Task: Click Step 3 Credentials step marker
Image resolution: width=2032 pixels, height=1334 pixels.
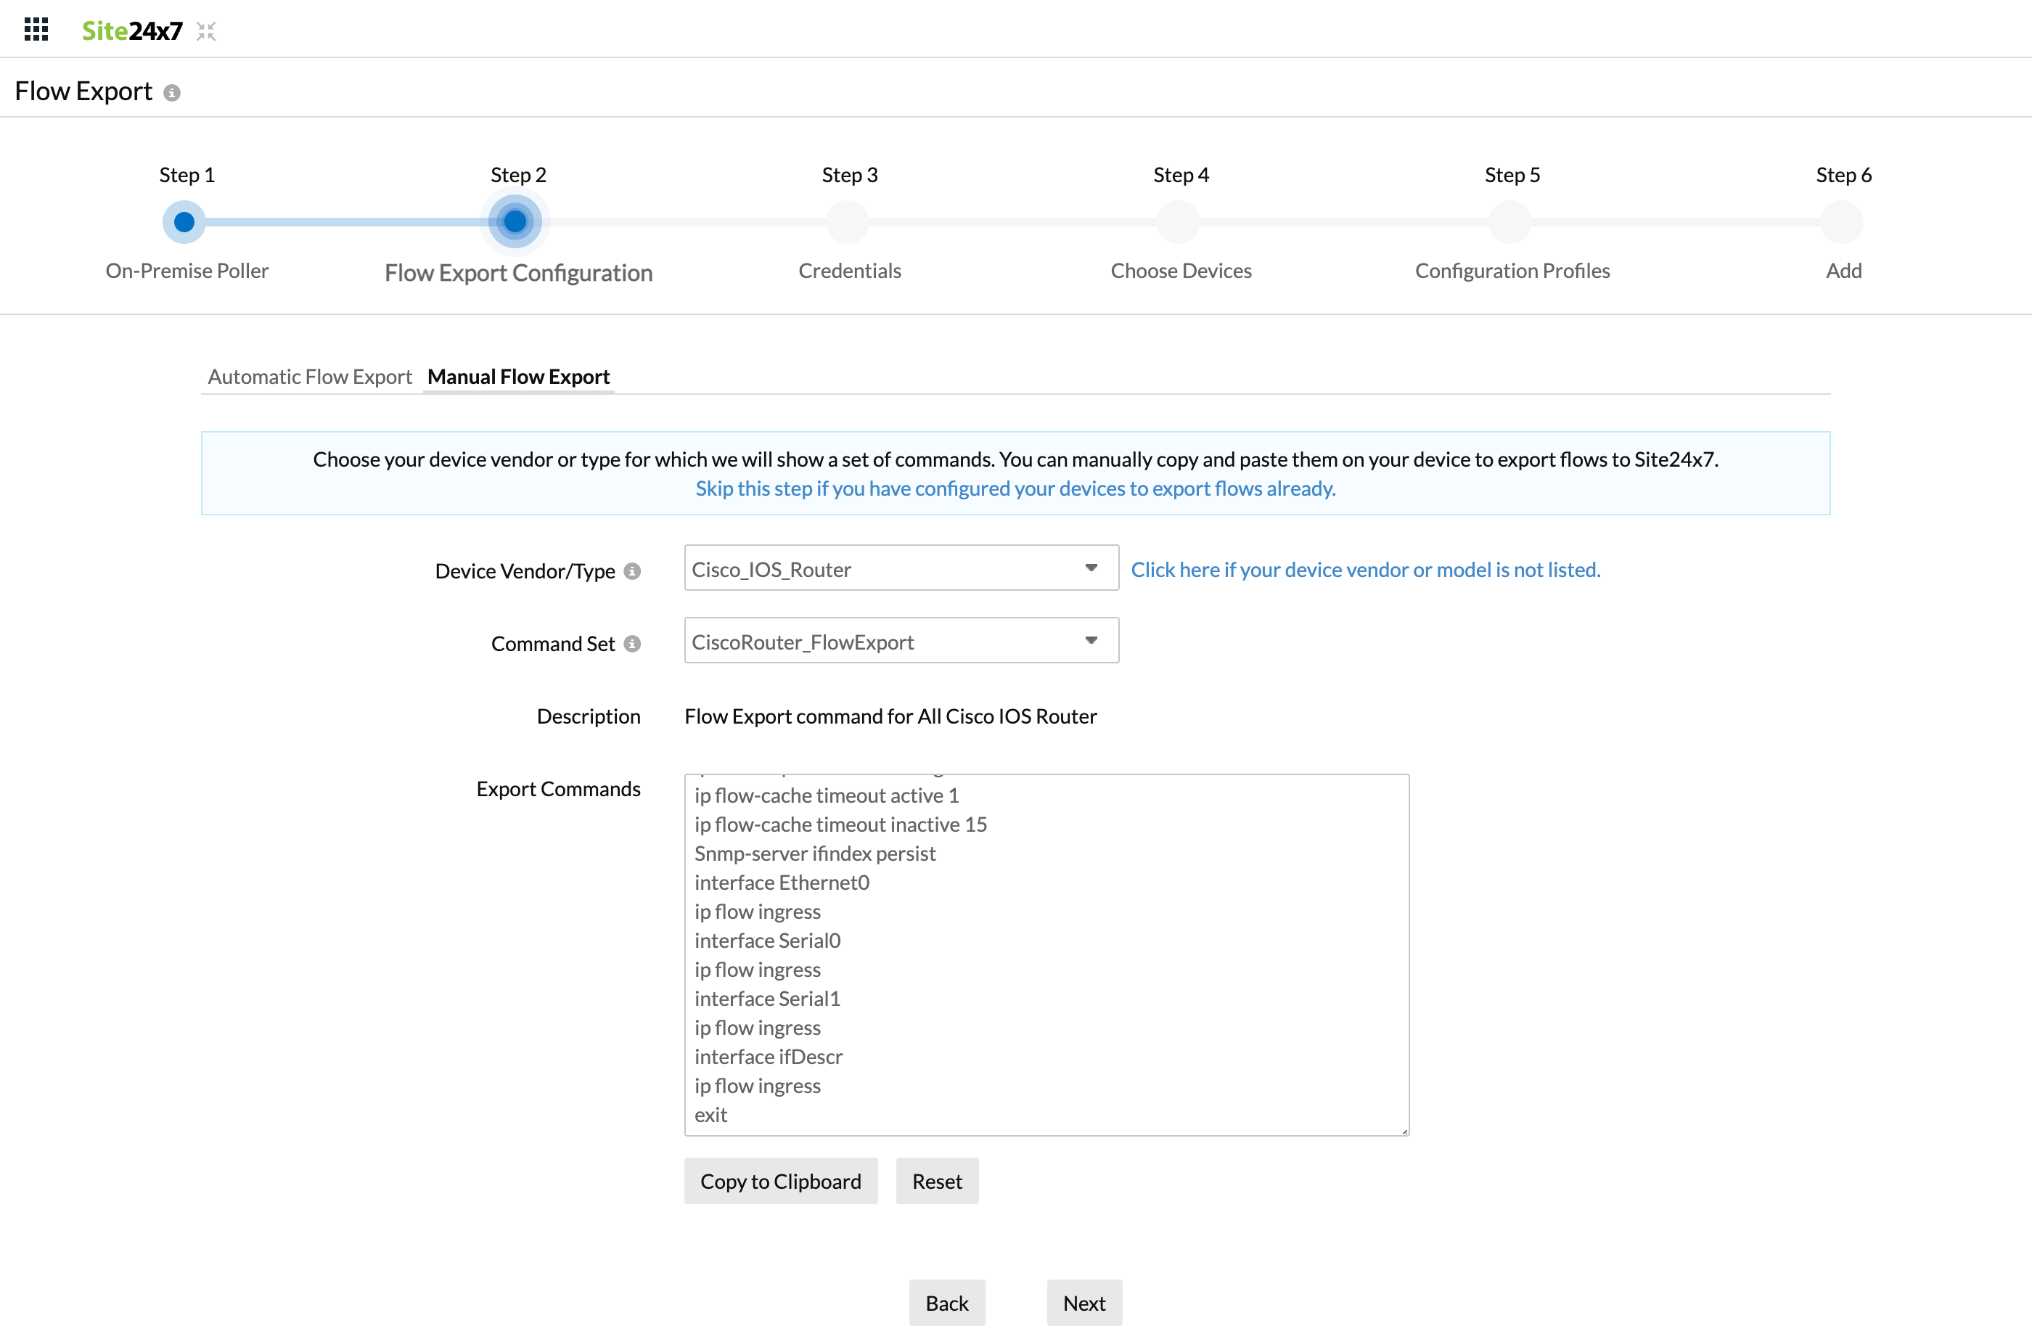Action: click(847, 222)
